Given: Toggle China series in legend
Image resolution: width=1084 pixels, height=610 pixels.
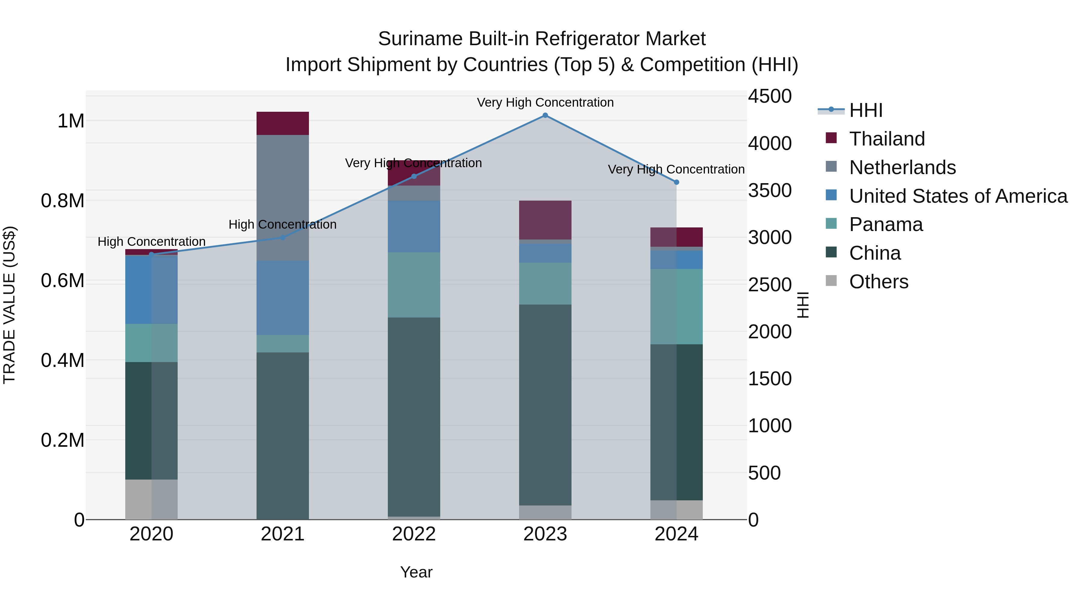Looking at the screenshot, I should [x=863, y=253].
